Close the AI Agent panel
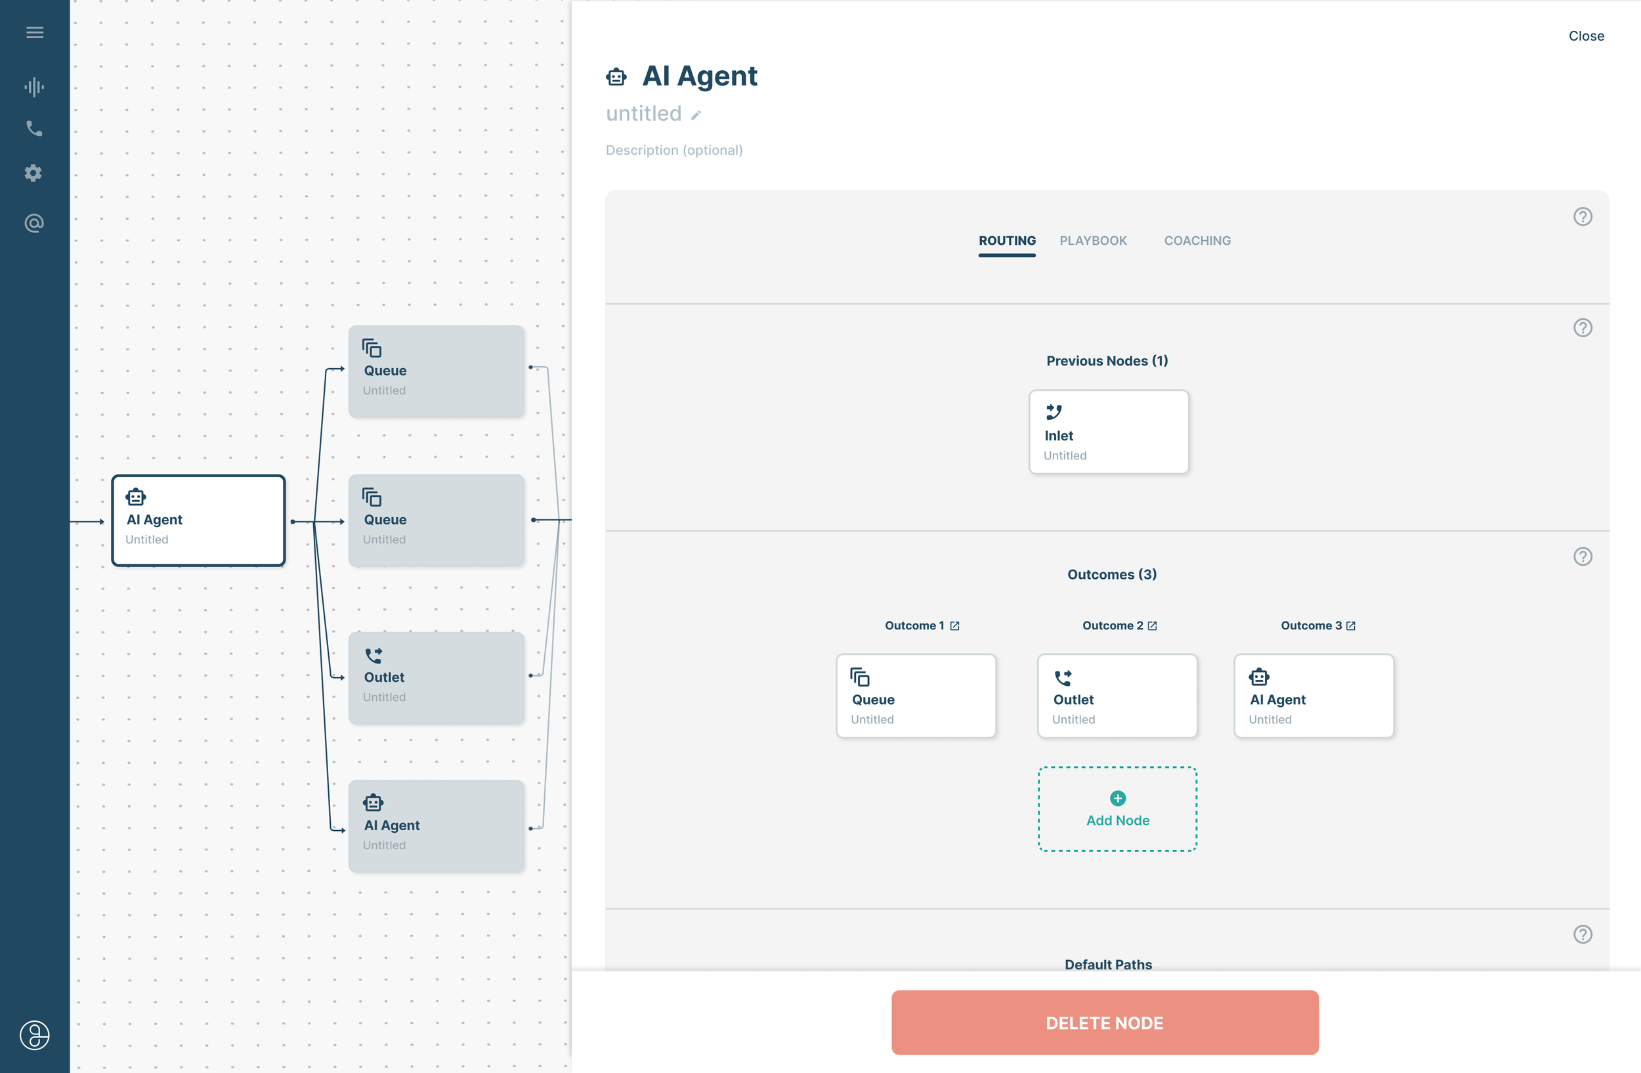This screenshot has width=1641, height=1073. point(1585,36)
